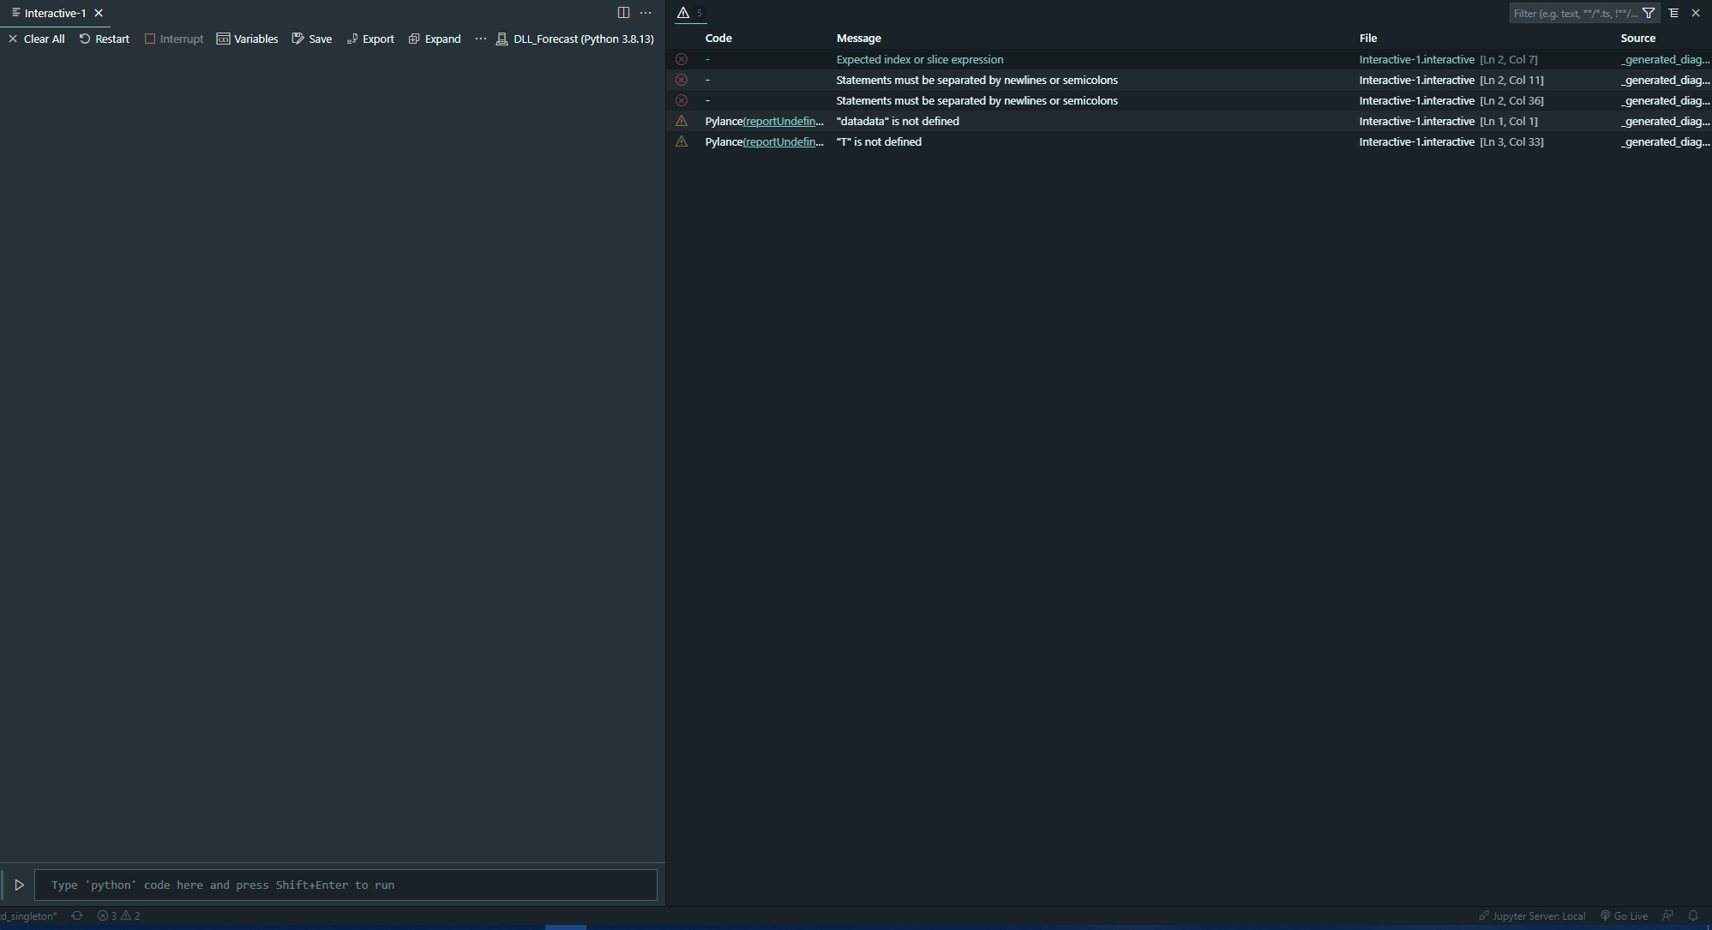
Task: Open the more actions menu via ellipsis
Action: click(x=481, y=39)
